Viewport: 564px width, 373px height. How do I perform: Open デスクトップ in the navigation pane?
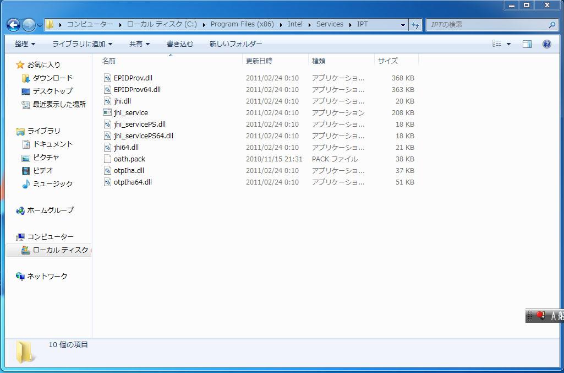(x=52, y=91)
